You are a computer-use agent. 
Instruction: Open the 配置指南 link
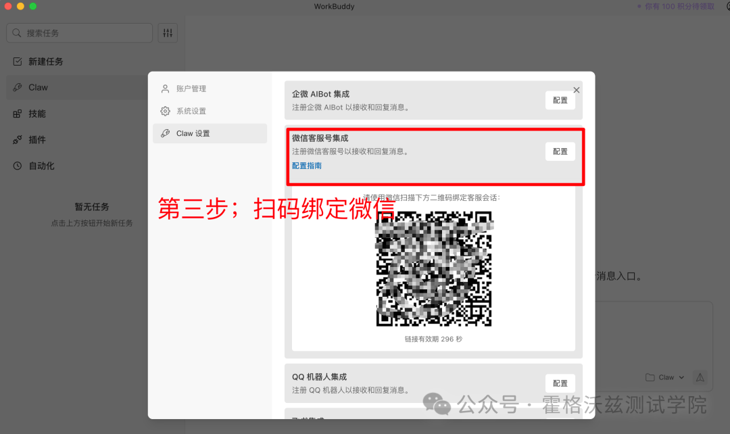[307, 166]
